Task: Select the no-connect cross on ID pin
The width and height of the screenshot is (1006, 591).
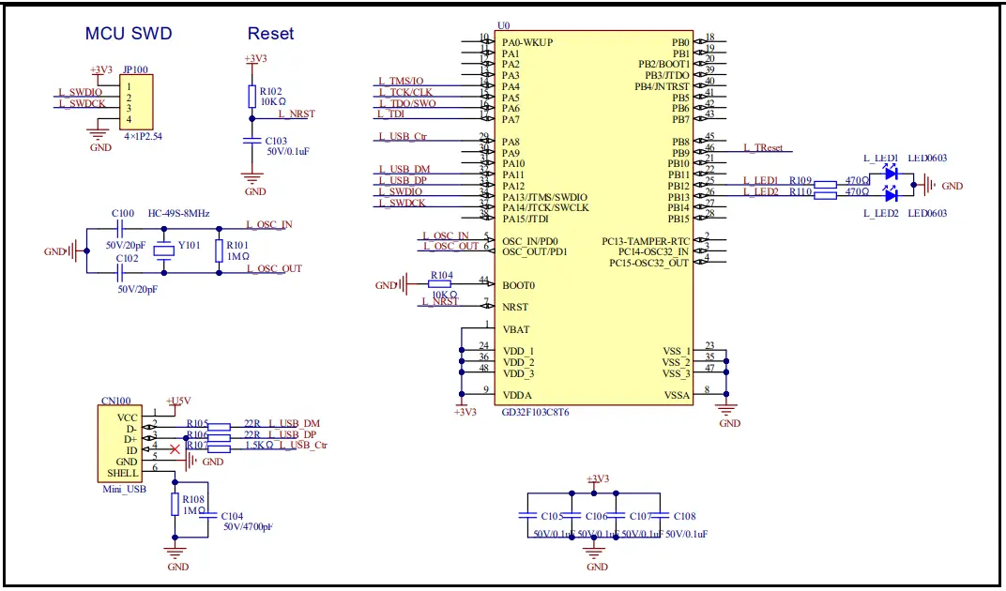Action: (173, 449)
